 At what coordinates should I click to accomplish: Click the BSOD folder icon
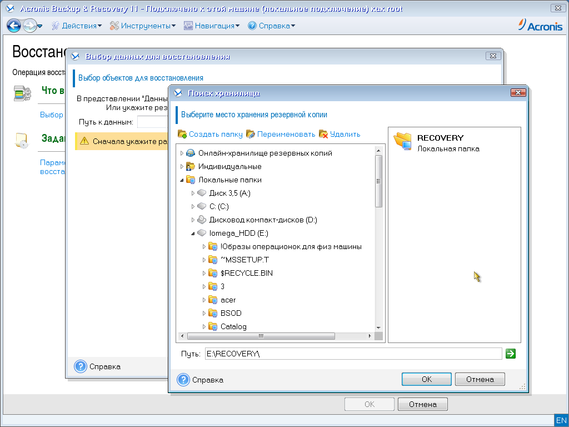click(x=213, y=313)
